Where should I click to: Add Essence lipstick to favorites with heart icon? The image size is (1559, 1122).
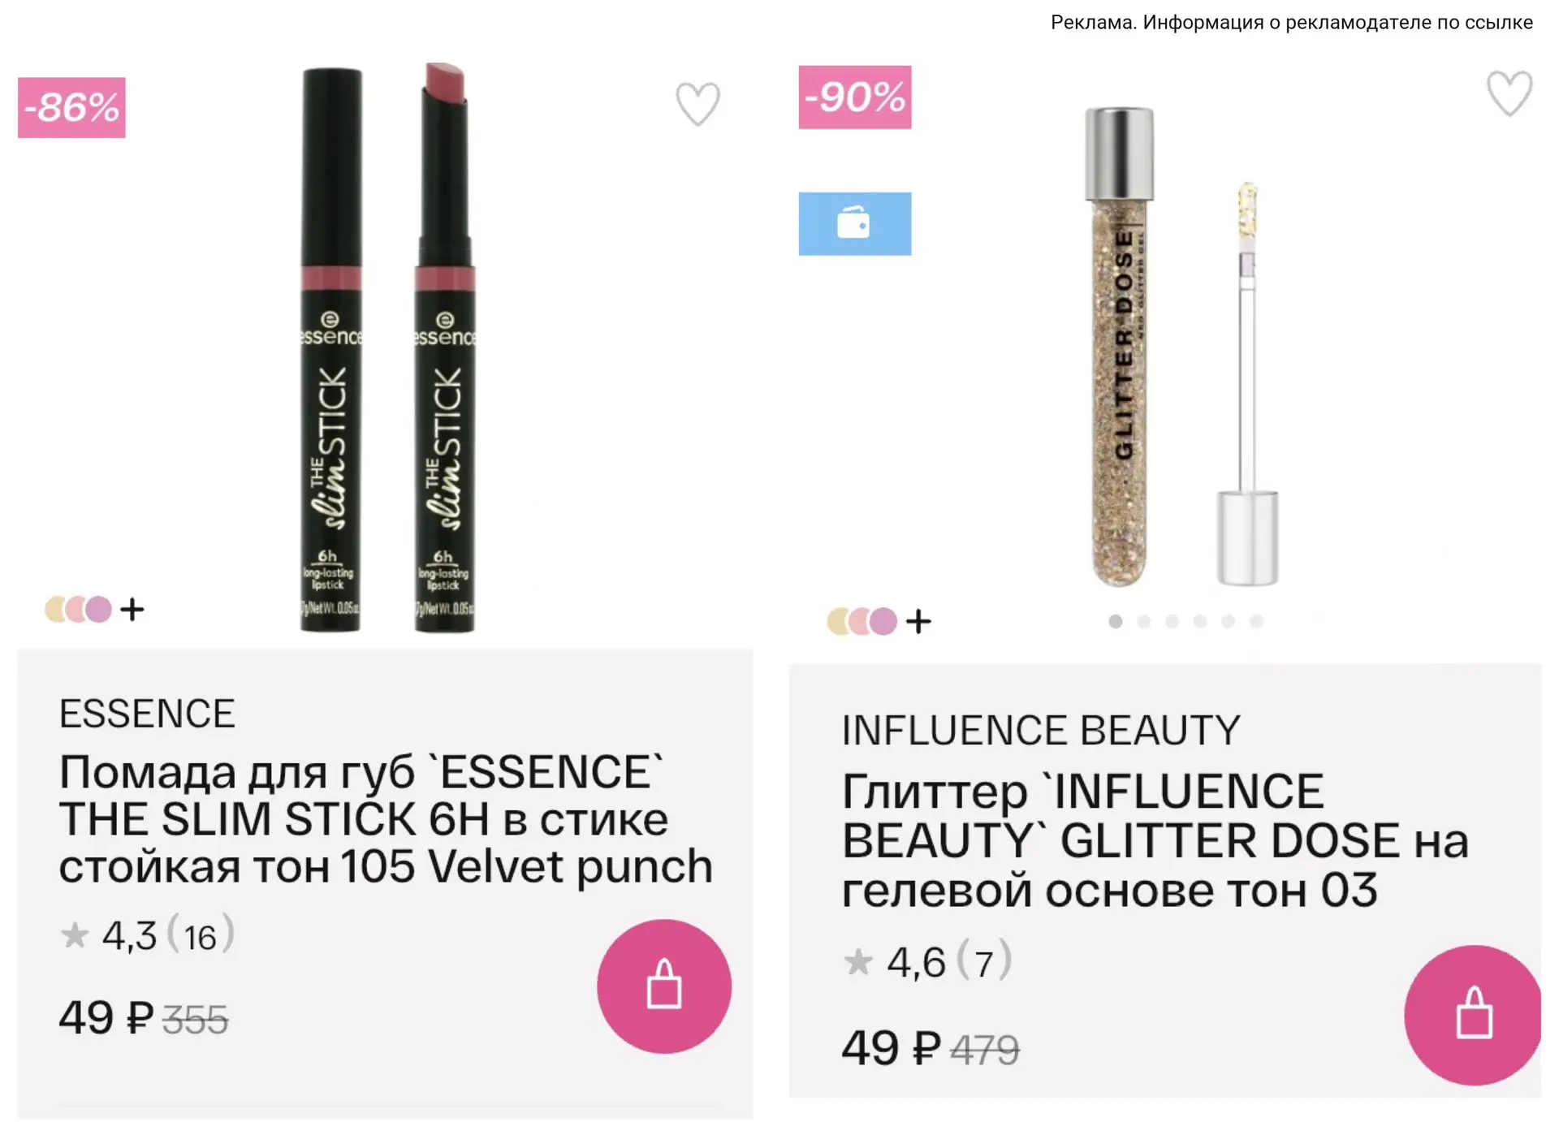pos(697,104)
